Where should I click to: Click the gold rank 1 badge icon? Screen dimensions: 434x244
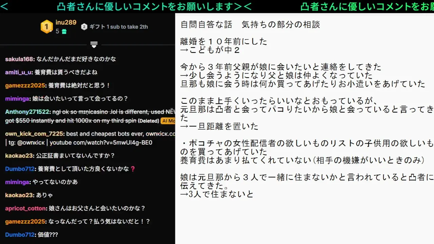pyautogui.click(x=47, y=27)
